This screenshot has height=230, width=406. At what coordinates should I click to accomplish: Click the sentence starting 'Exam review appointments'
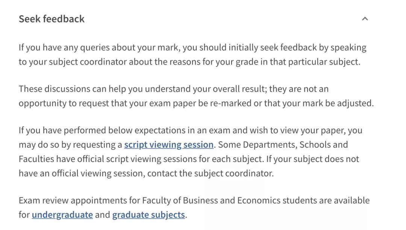click(194, 207)
